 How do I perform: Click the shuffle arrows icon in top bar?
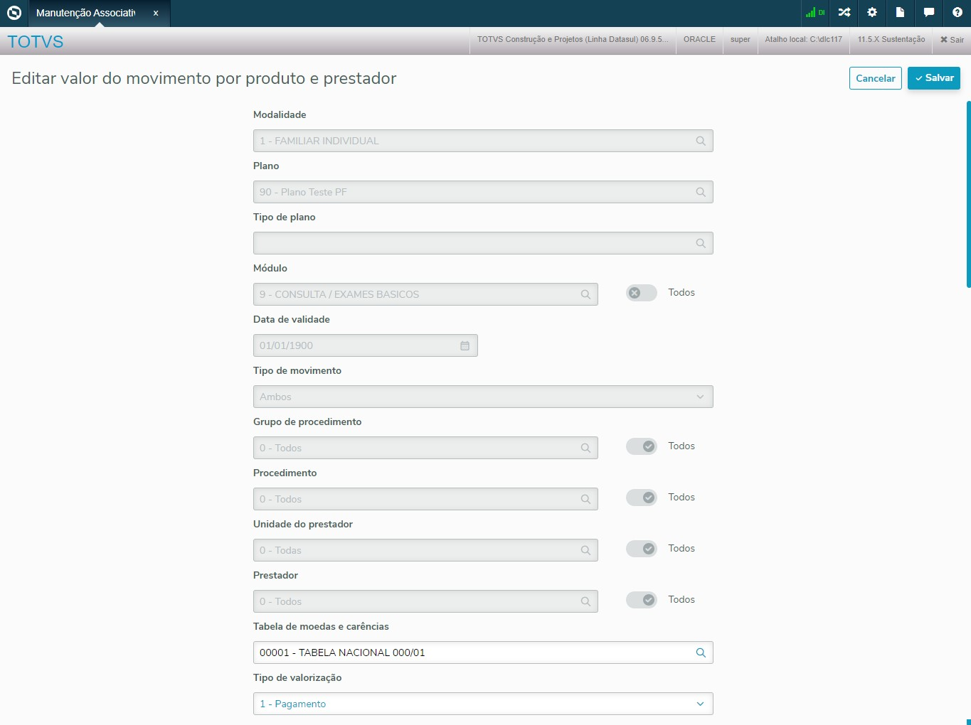click(844, 13)
